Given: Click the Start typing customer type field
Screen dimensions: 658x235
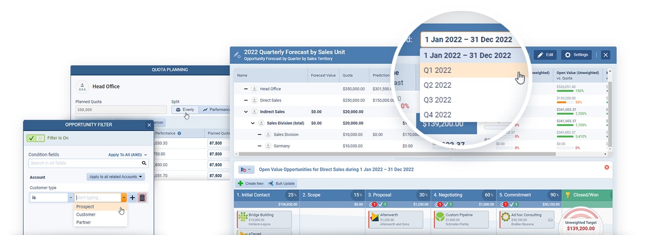Looking at the screenshot, I should point(98,198).
